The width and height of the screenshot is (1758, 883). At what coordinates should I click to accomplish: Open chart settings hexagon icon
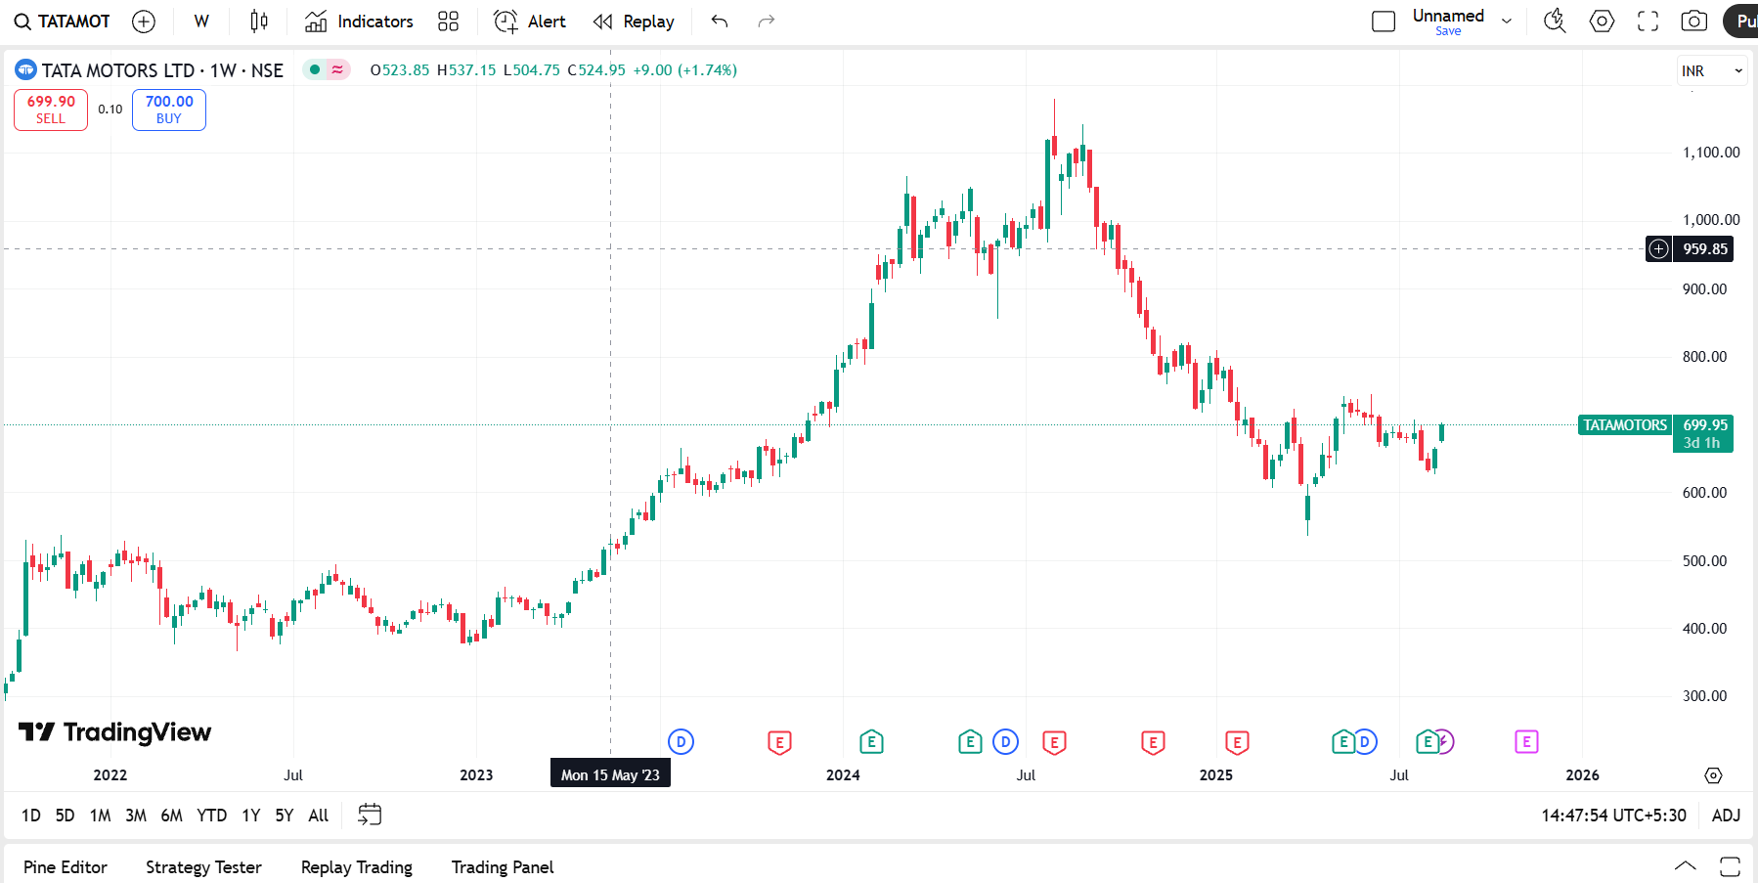[x=1602, y=22]
